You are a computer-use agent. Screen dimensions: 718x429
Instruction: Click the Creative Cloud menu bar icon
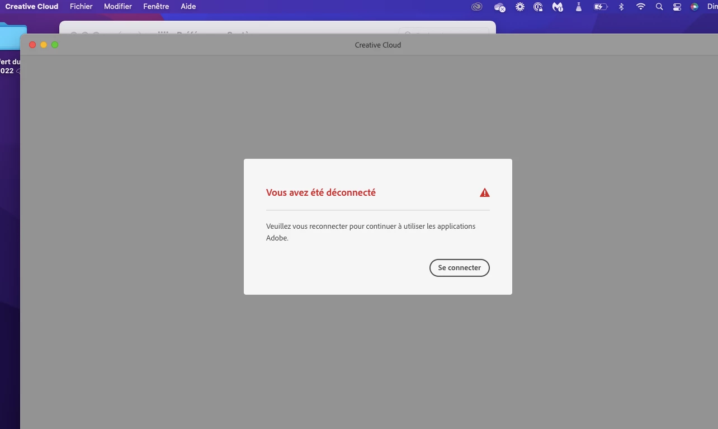(476, 7)
